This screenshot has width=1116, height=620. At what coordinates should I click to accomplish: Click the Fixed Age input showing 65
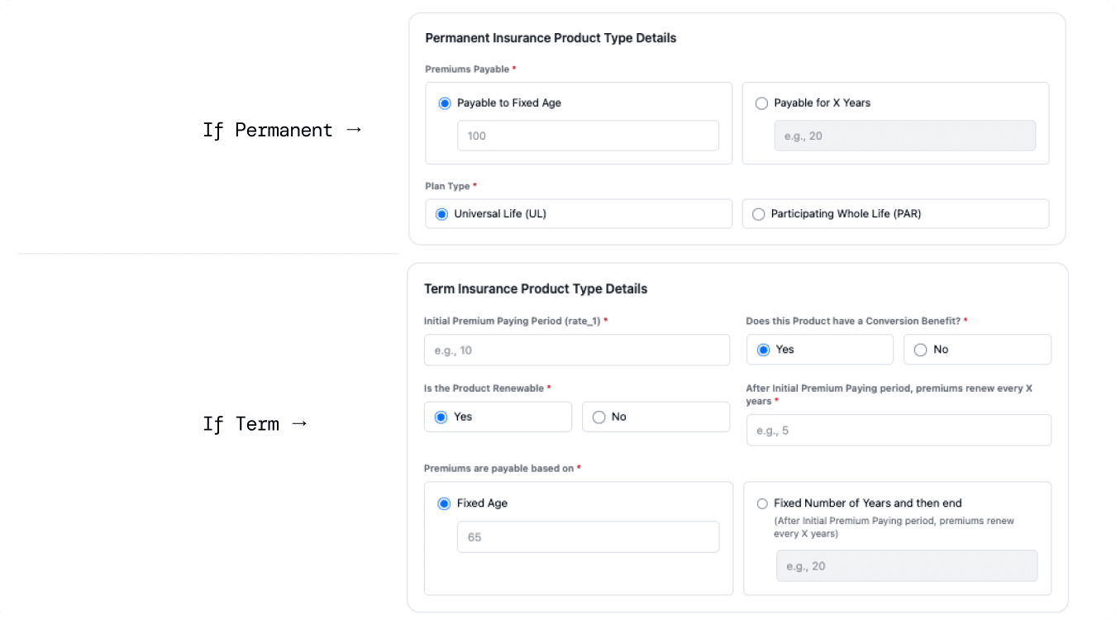point(588,537)
